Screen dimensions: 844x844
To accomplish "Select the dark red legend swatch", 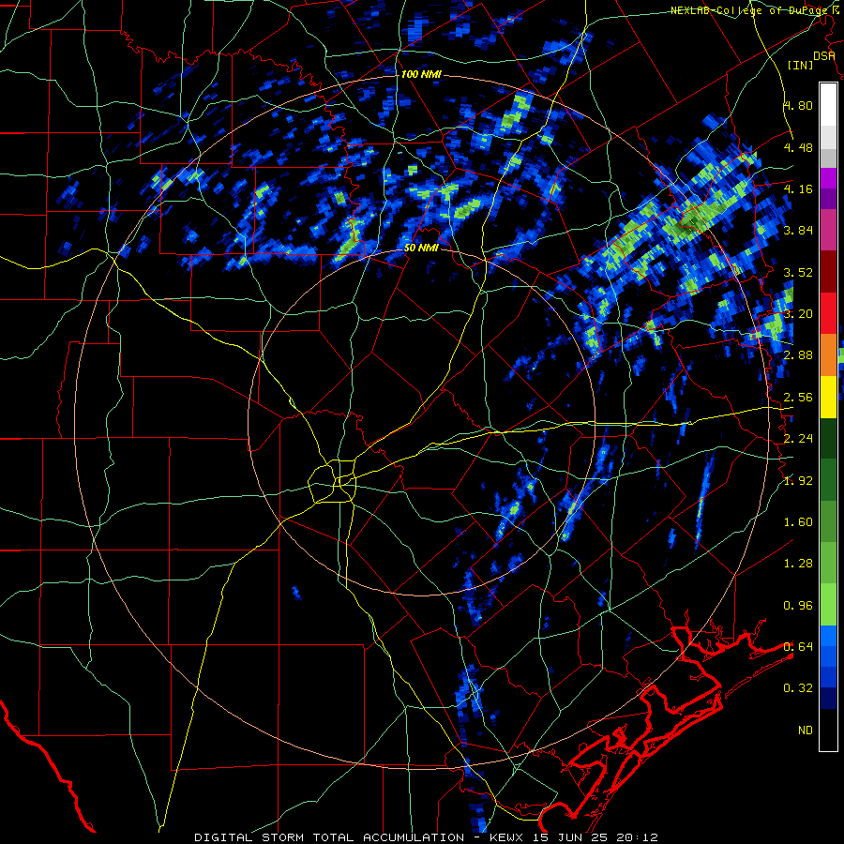I will (828, 272).
